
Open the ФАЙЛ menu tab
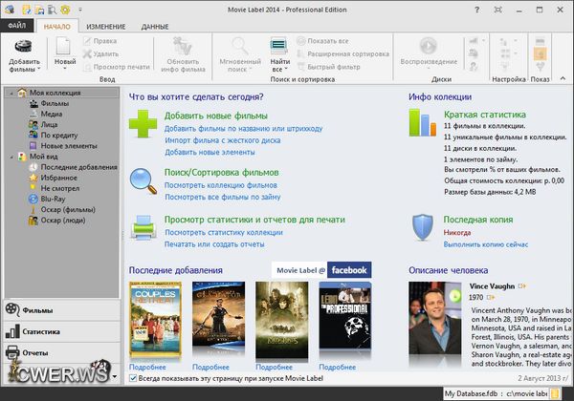pos(19,27)
